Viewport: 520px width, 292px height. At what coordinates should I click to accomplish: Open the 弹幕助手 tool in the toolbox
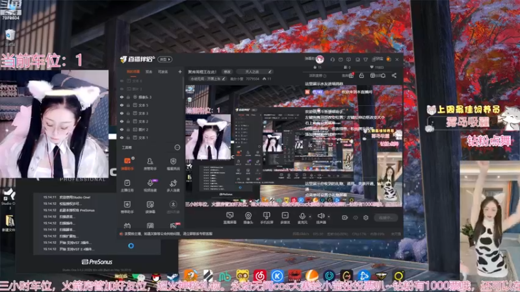(x=127, y=164)
